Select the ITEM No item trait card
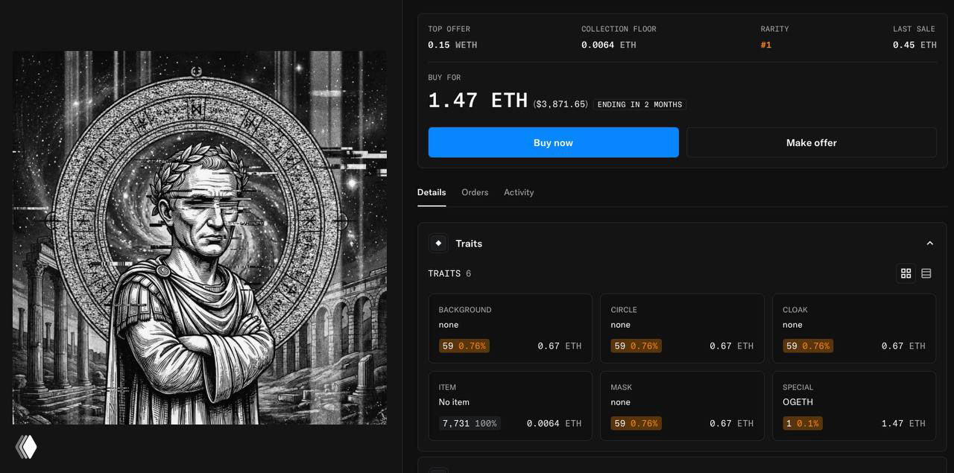Screen dimensions: 954x473 510,406
